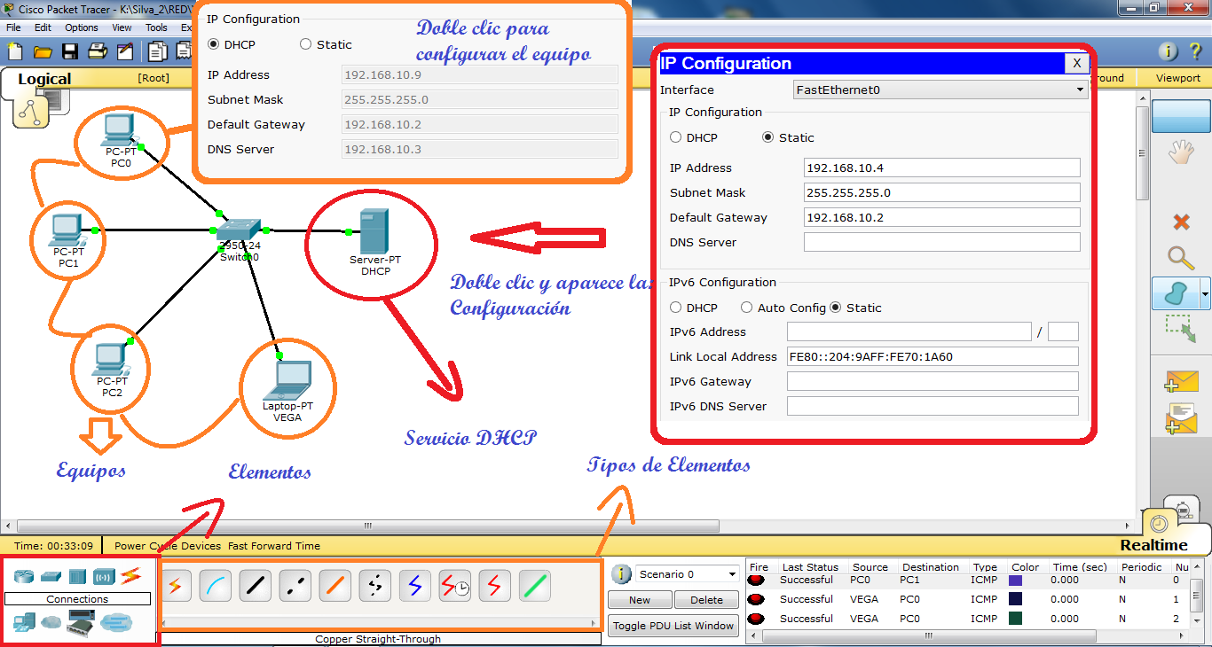Select the Move Layout hand tool
Screen dimensions: 1212x647
click(1181, 152)
